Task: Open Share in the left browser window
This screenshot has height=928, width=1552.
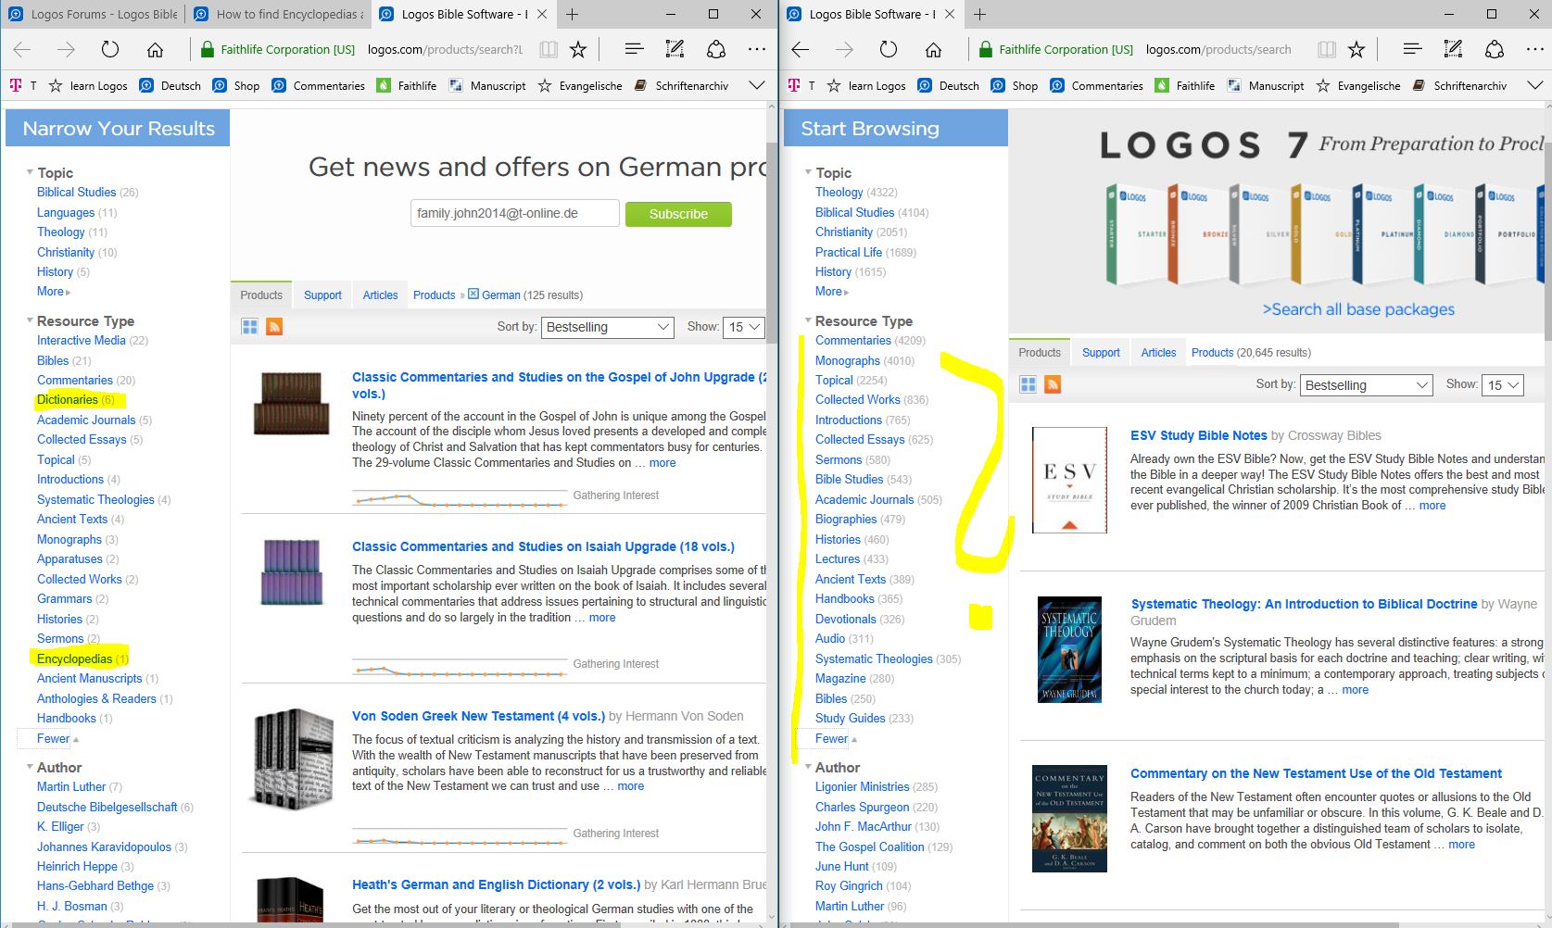Action: click(716, 50)
